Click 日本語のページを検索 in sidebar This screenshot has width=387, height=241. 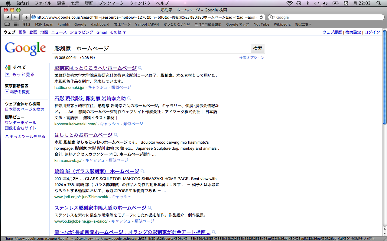coord(24,109)
